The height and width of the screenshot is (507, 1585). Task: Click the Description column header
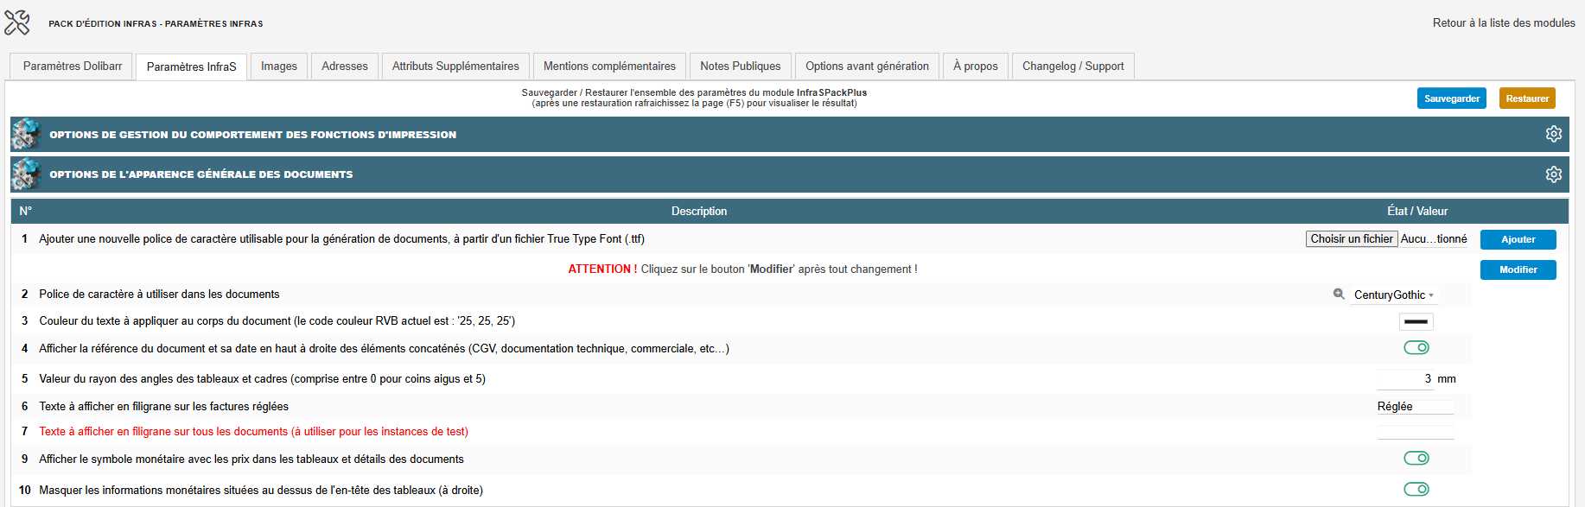pos(699,211)
